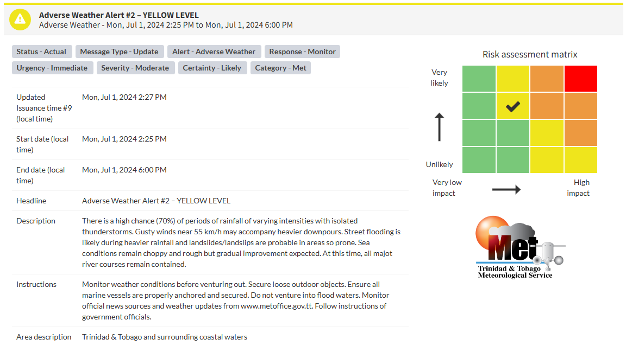Click the rightward impact arrow
The width and height of the screenshot is (626, 352).
pos(506,189)
